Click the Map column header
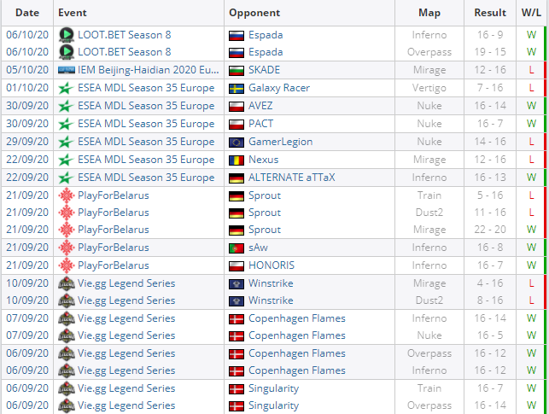The width and height of the screenshot is (549, 414). point(429,13)
